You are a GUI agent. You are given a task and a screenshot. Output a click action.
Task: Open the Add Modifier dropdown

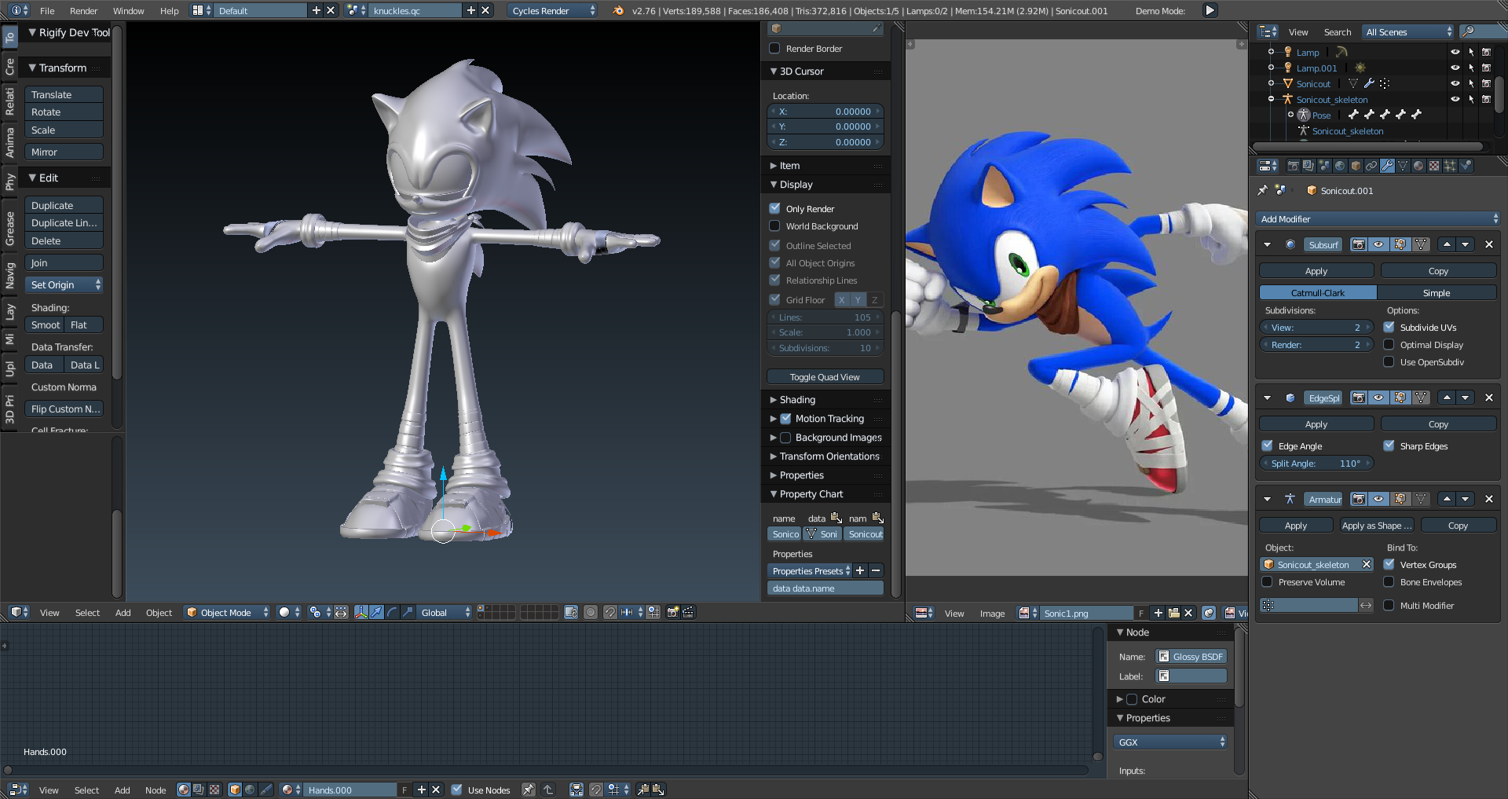(1378, 219)
